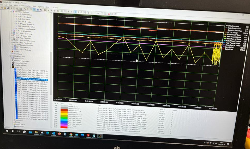250x149 pixels.
Task: Open Adobe Acrobat from the taskbar
Action: [88, 135]
